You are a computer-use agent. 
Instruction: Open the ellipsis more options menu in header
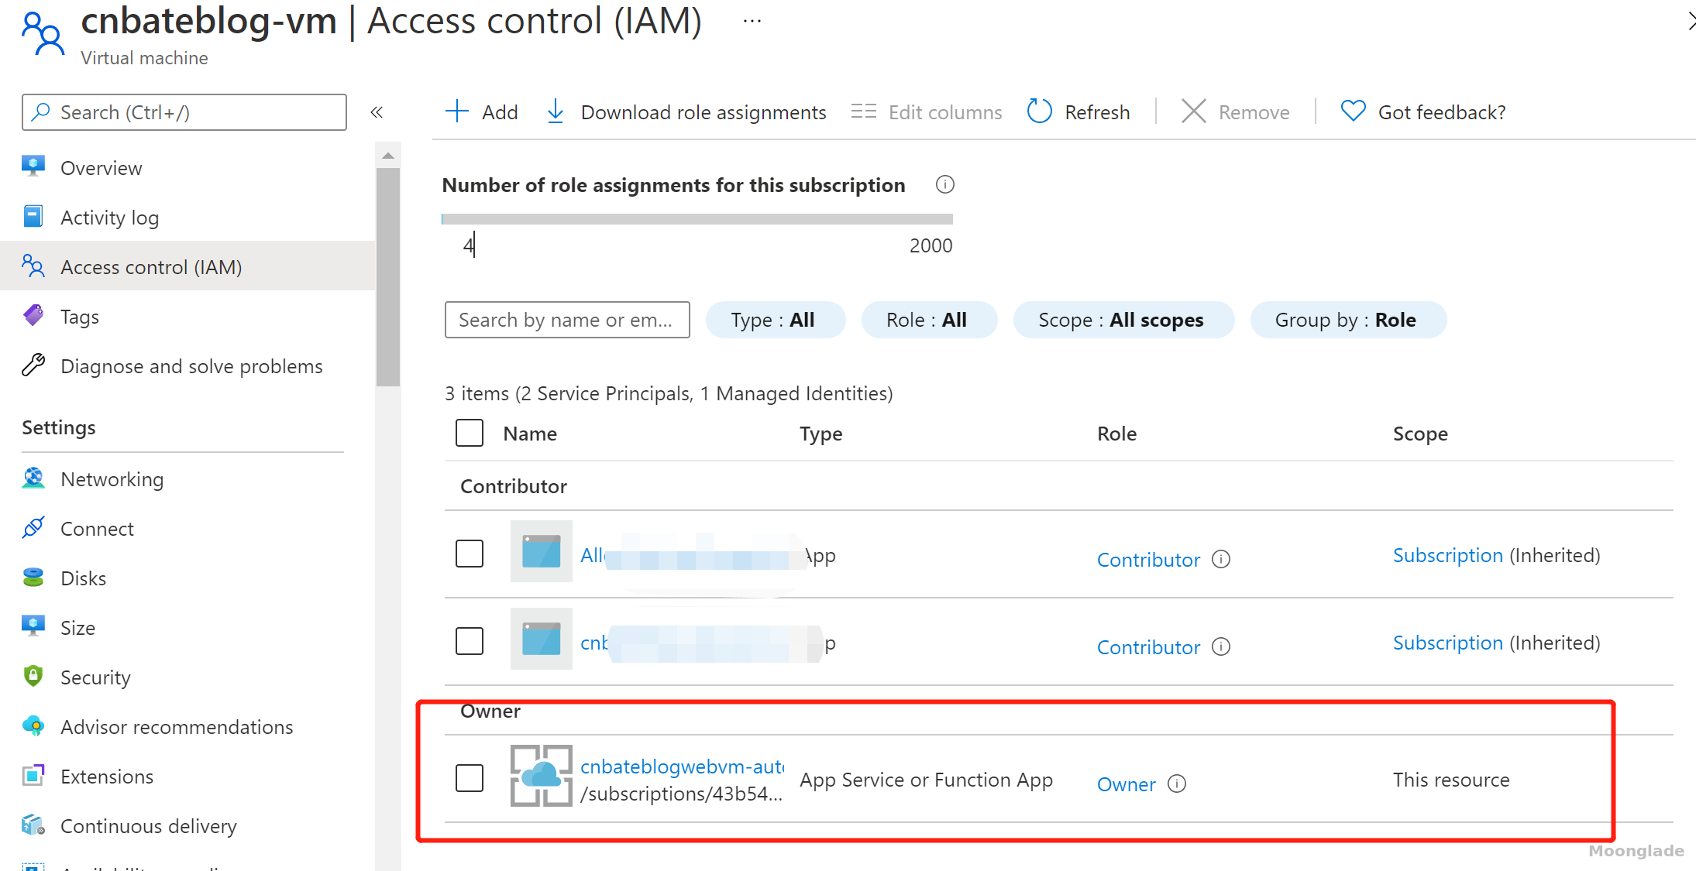pos(752,22)
